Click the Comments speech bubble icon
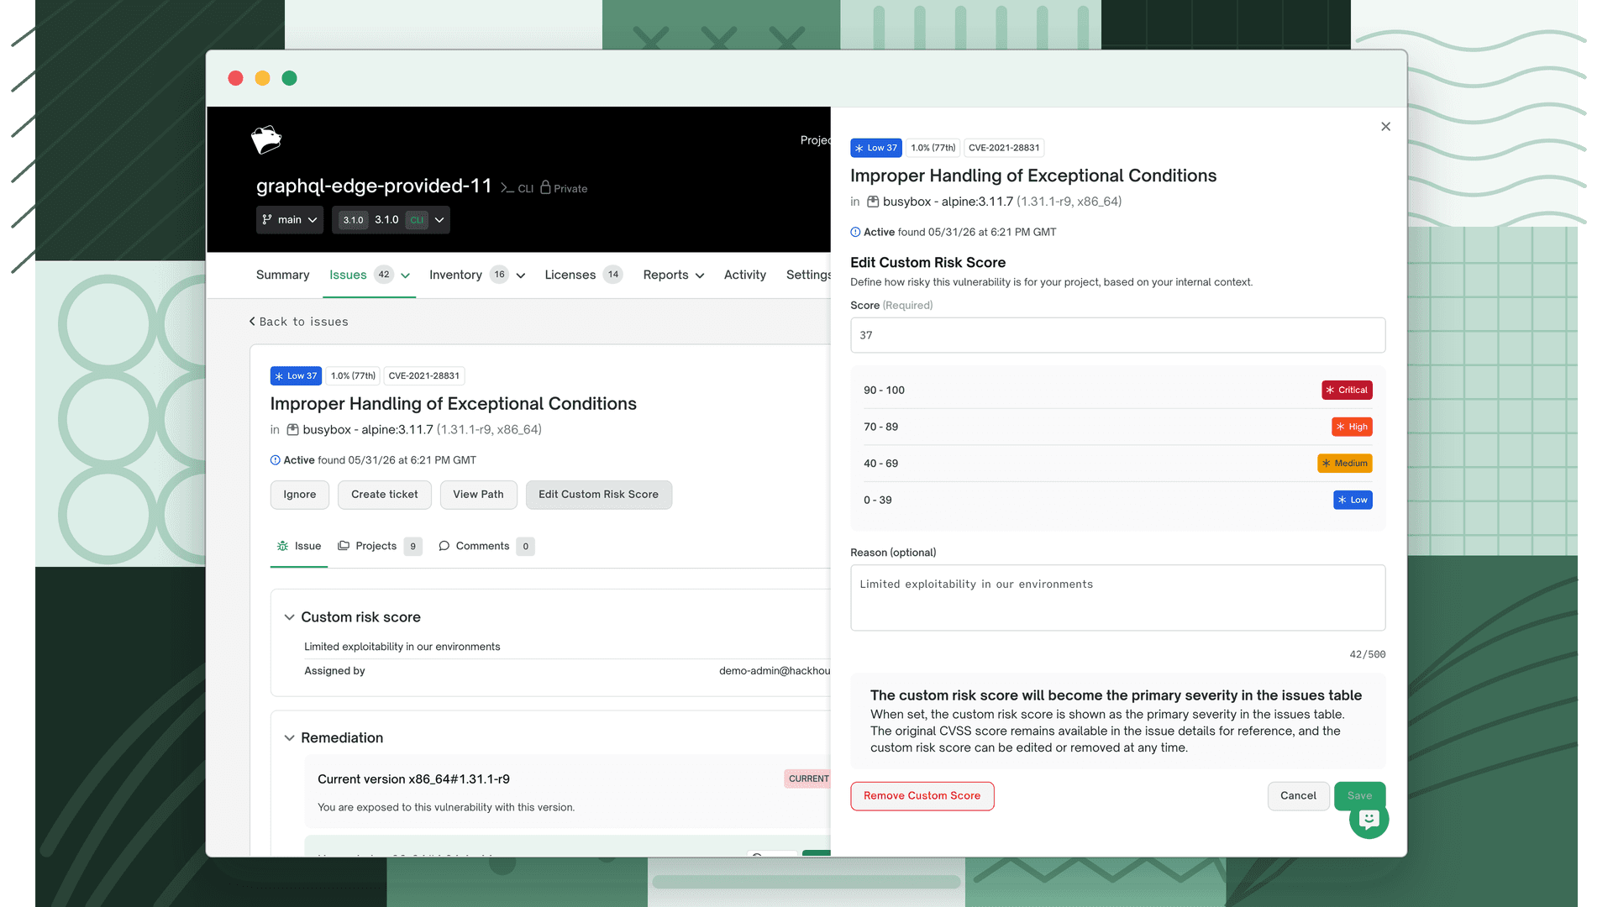The height and width of the screenshot is (907, 1613). 444,546
